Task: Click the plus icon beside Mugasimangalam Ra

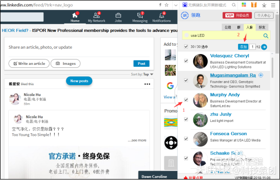Action: pos(261,75)
